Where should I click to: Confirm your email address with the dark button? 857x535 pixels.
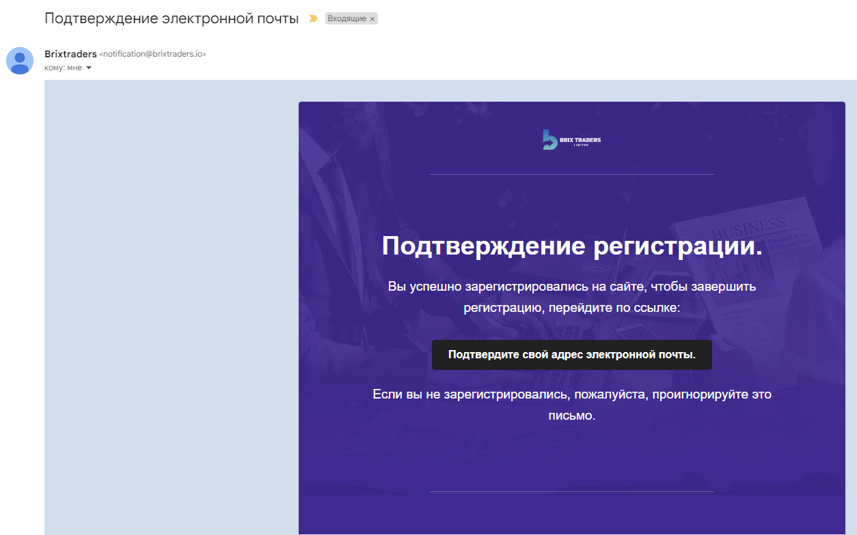click(x=572, y=355)
